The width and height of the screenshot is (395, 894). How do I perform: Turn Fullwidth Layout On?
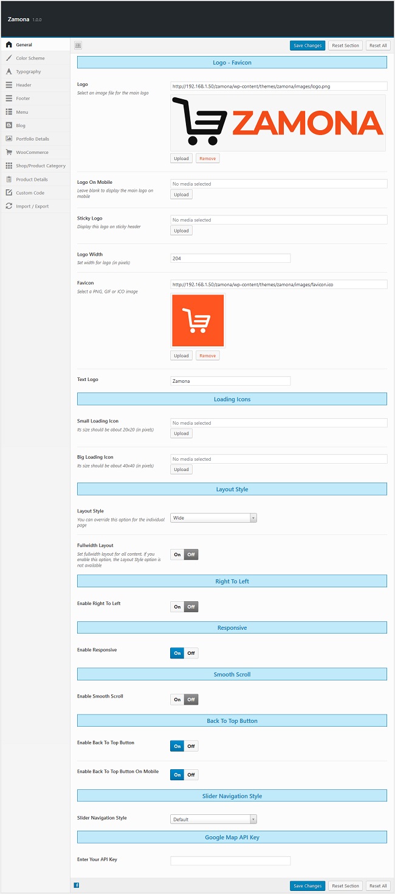(177, 554)
